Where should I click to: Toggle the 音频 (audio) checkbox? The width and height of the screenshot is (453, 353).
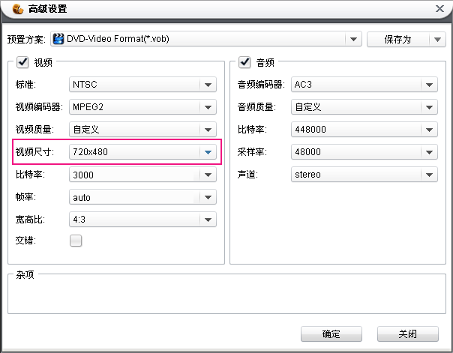click(244, 63)
